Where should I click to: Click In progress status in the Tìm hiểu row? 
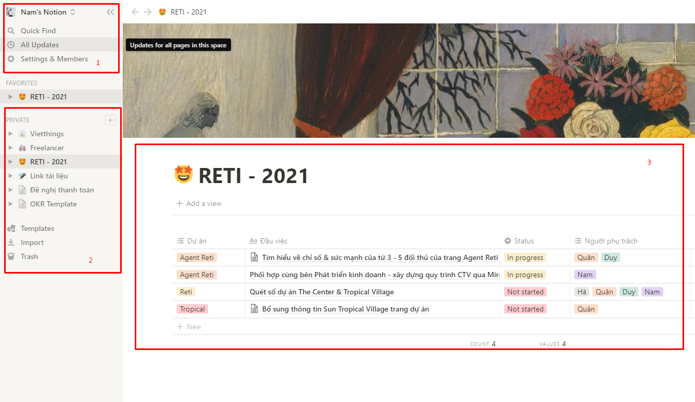point(525,257)
